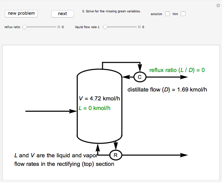Expand the liquid flow rate slider controls

click(x=139, y=27)
